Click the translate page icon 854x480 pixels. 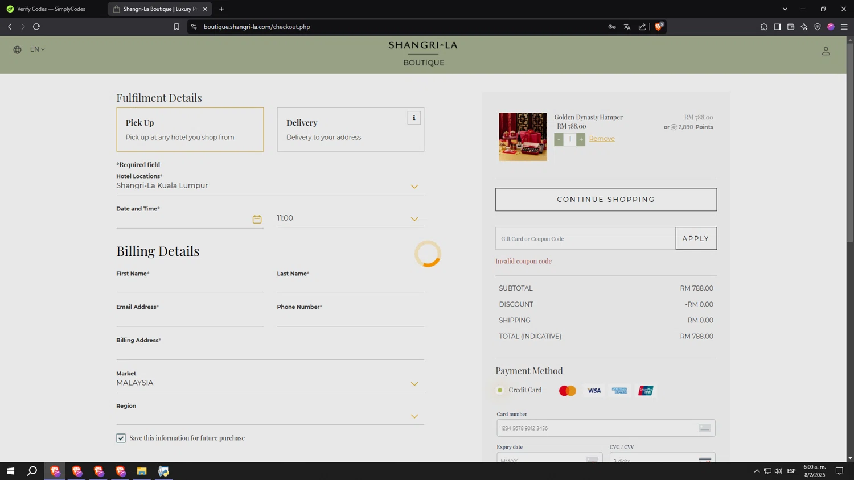point(627,27)
